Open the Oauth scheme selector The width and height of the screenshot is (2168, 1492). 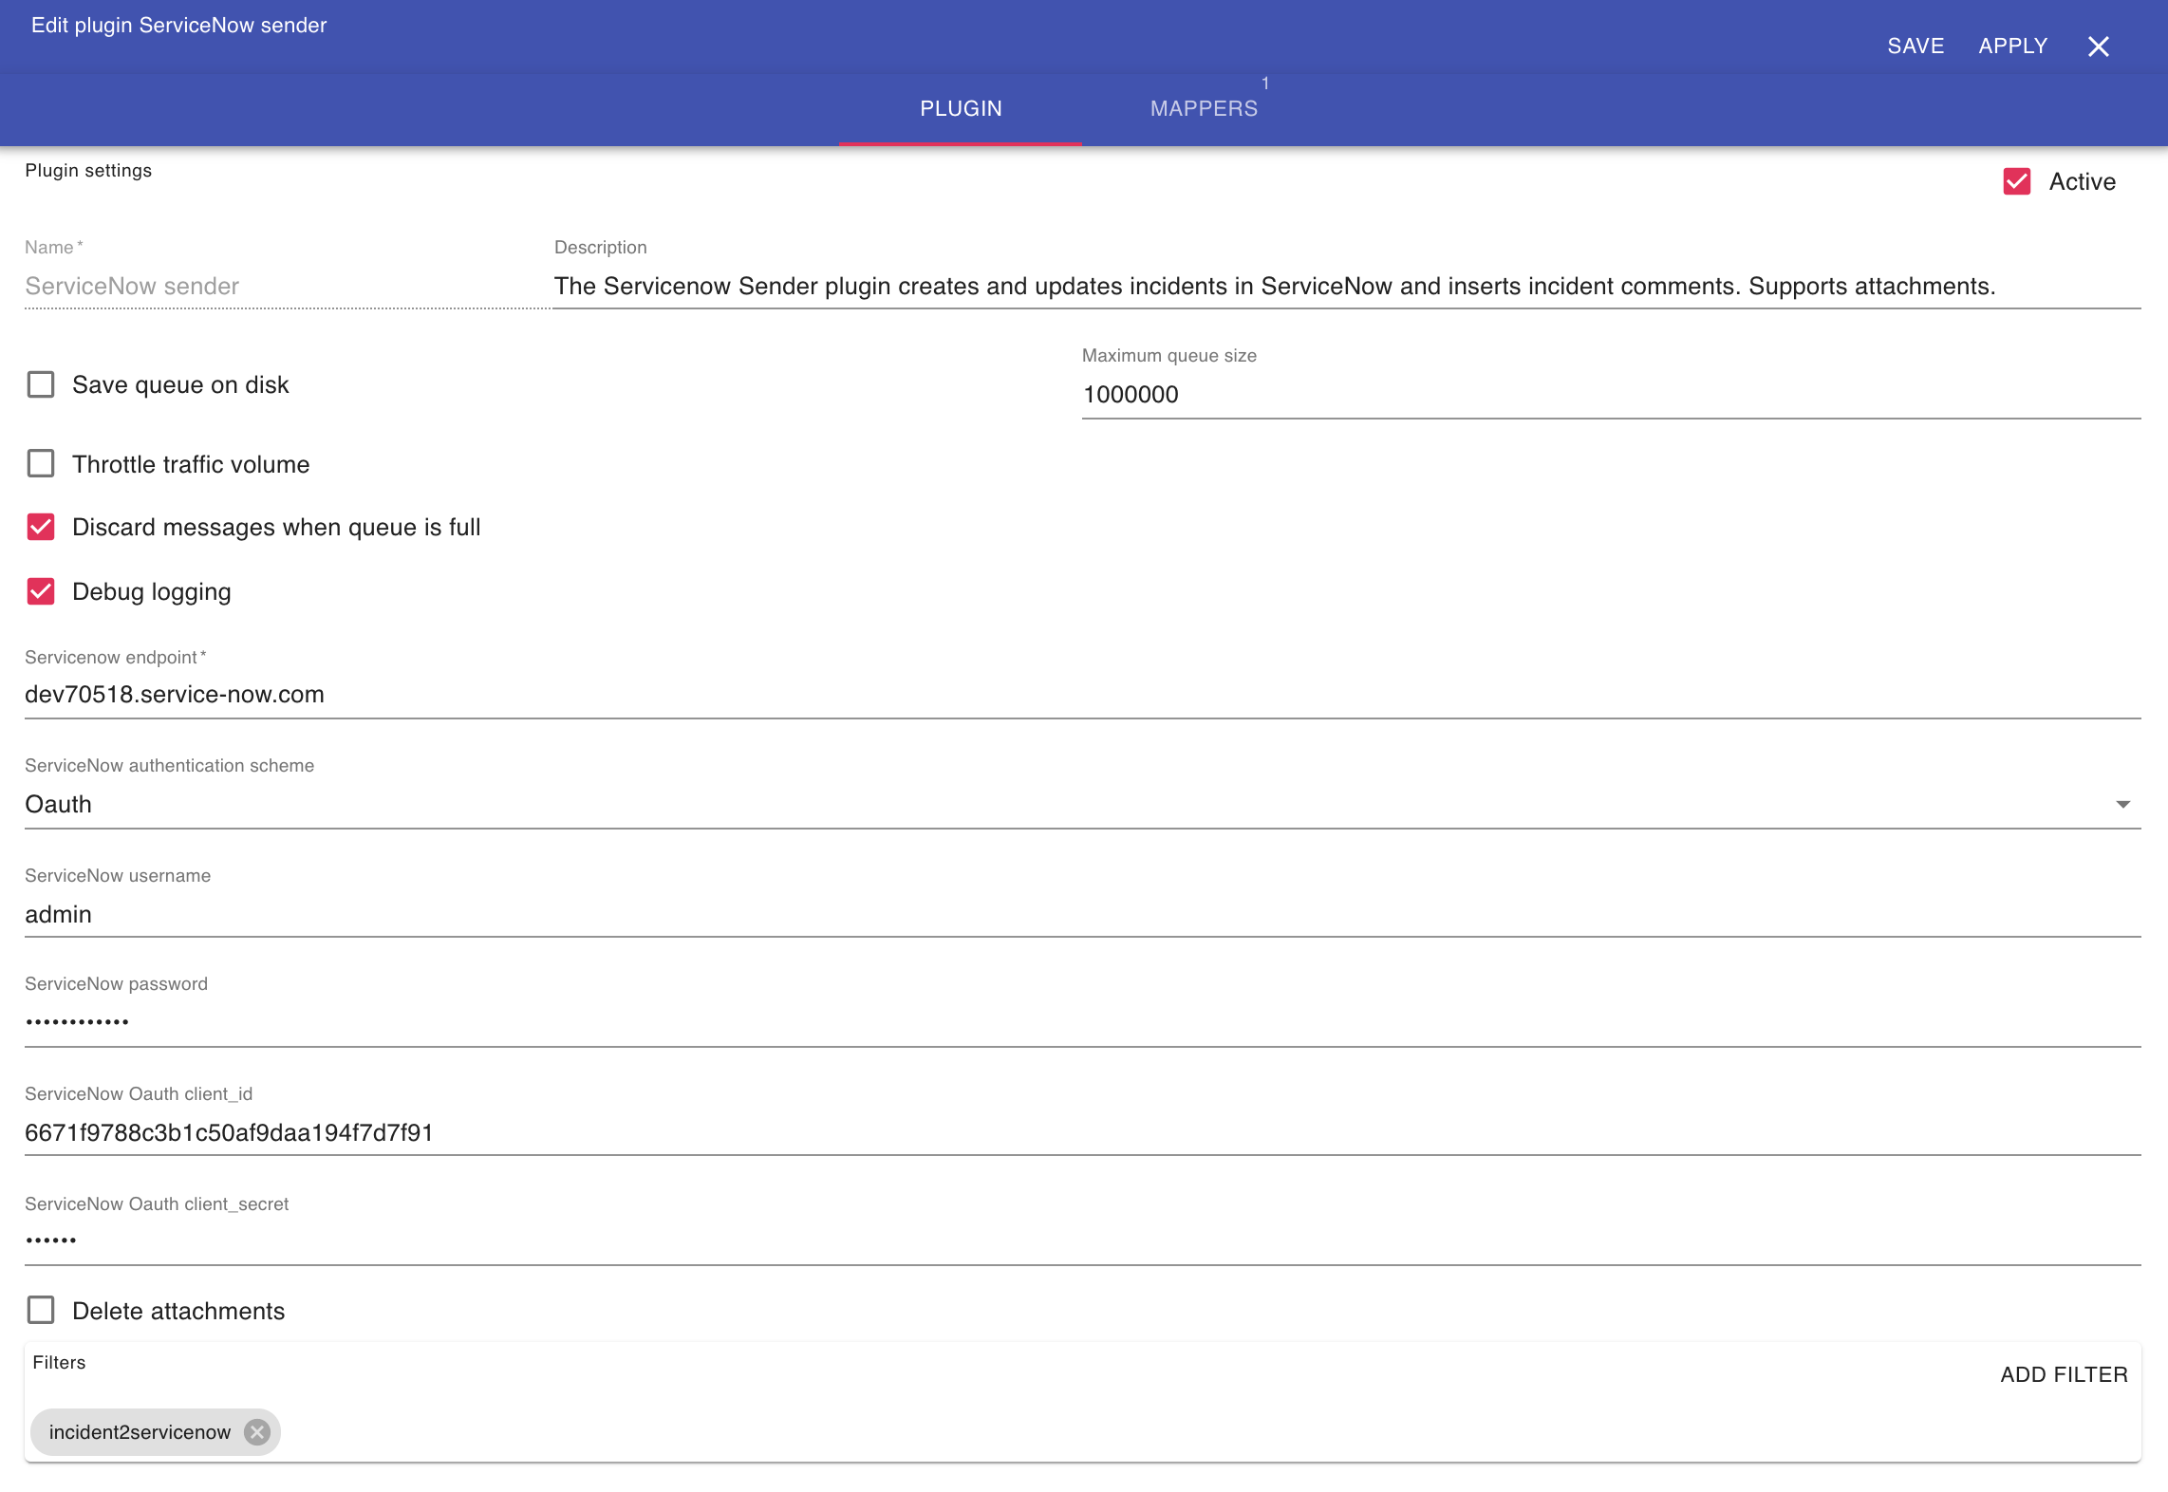click(1044, 804)
